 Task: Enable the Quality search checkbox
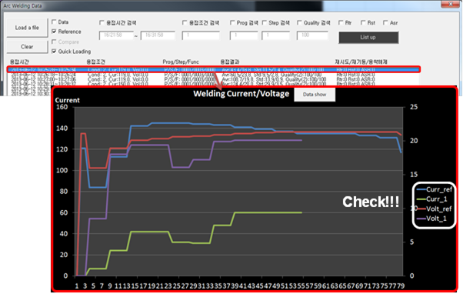click(299, 23)
